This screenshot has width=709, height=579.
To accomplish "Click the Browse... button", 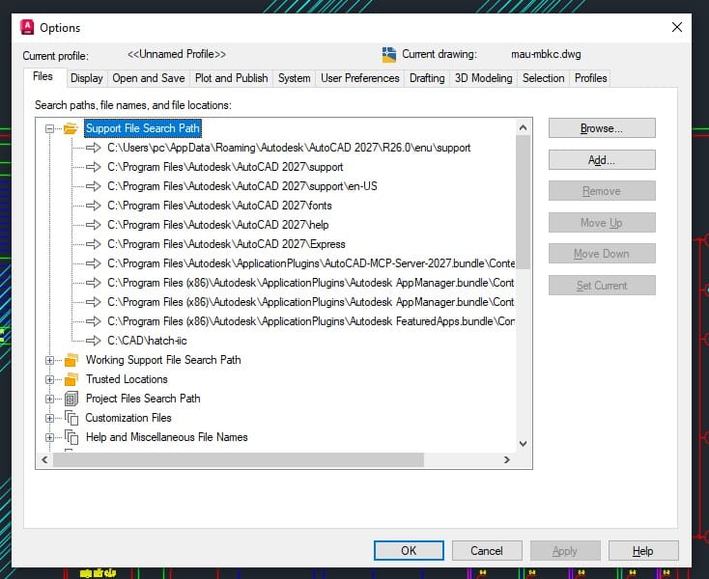I will click(x=602, y=128).
